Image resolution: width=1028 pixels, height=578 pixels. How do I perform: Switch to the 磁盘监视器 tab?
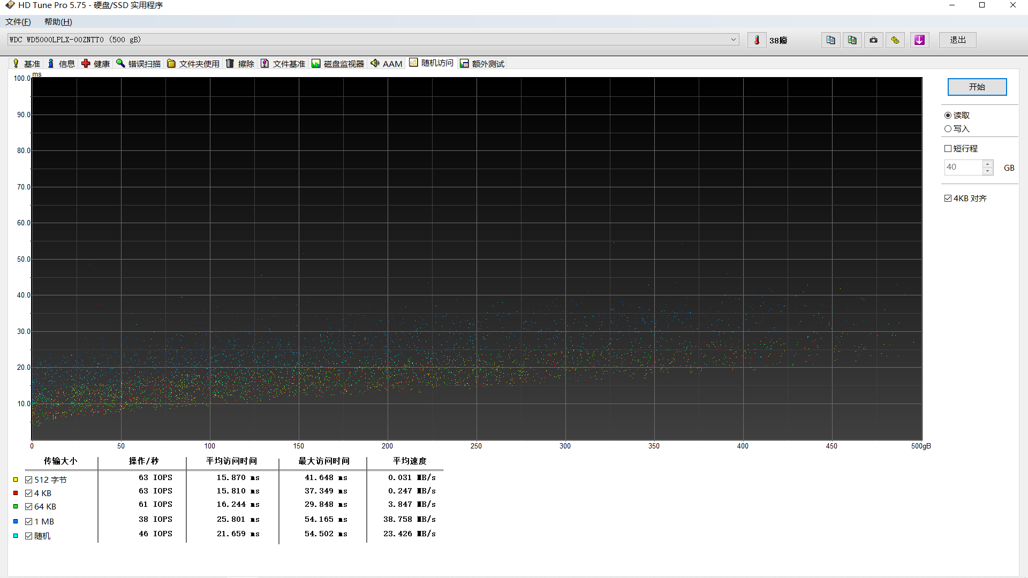pyautogui.click(x=338, y=64)
